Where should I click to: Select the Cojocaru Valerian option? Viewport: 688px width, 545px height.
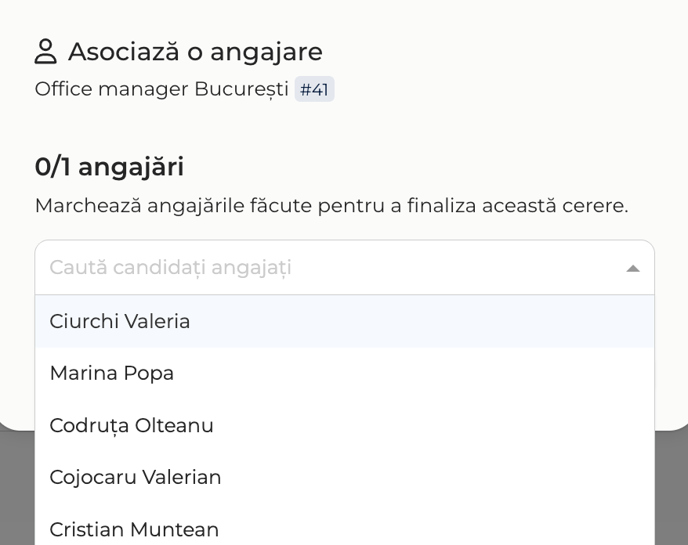[x=345, y=478]
